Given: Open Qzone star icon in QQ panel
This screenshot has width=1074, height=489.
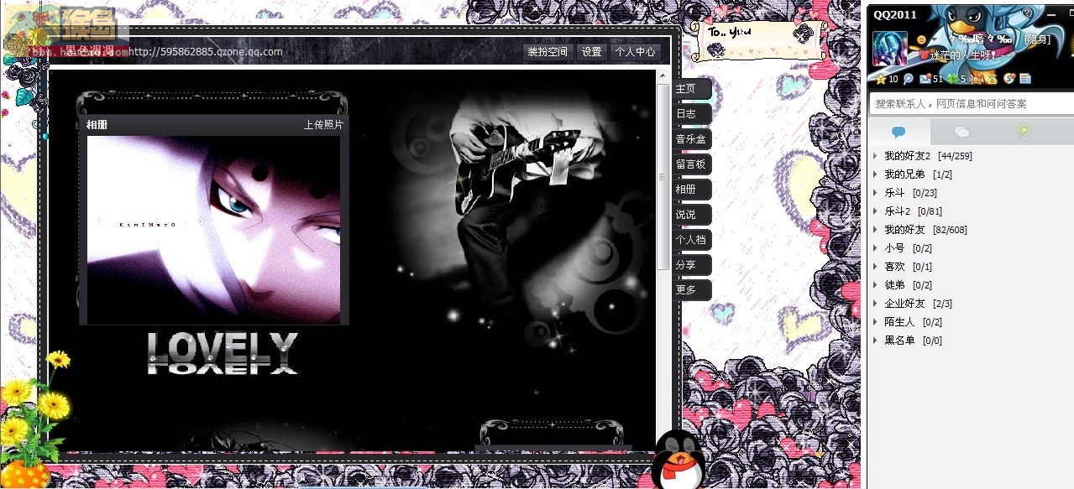Looking at the screenshot, I should tap(881, 79).
